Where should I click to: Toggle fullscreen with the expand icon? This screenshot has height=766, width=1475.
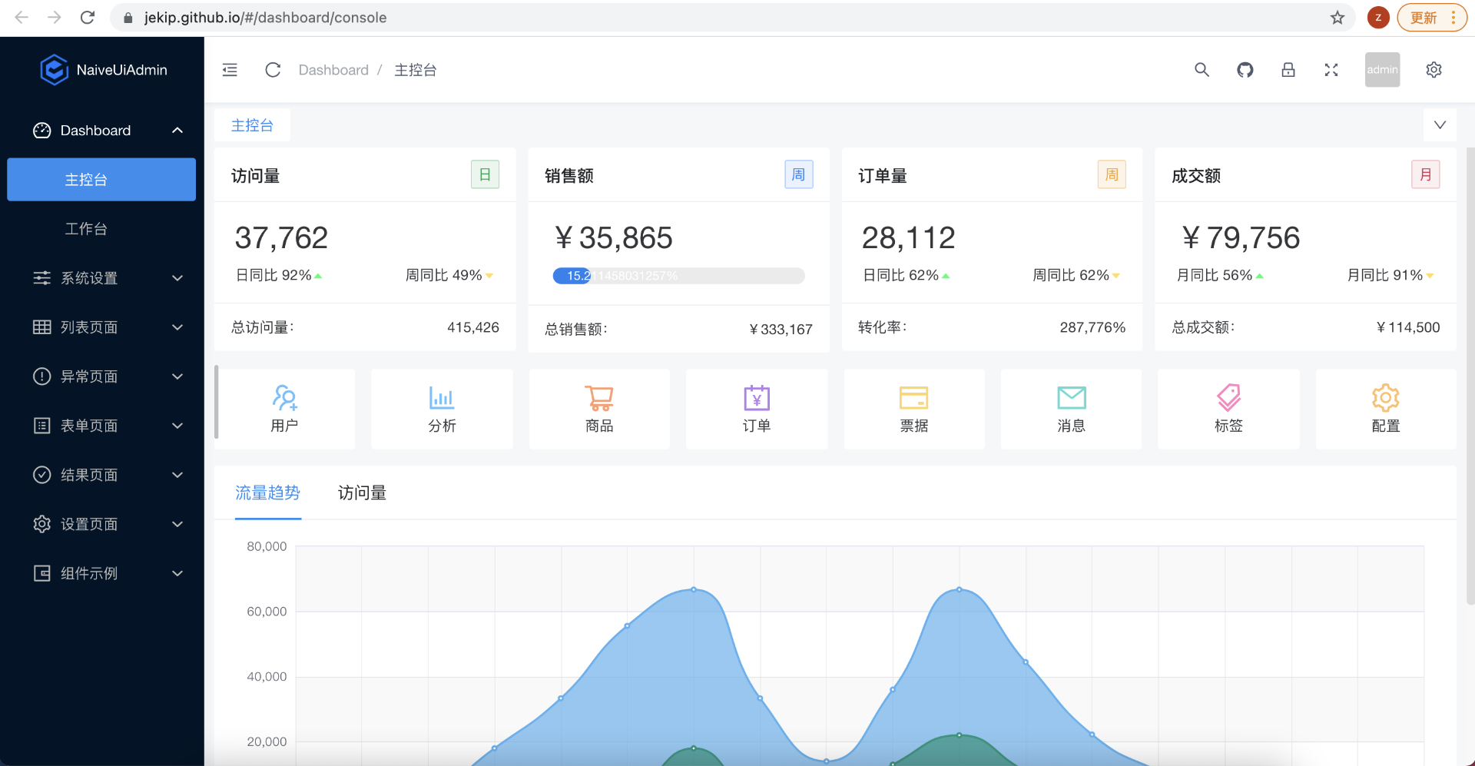pos(1331,70)
